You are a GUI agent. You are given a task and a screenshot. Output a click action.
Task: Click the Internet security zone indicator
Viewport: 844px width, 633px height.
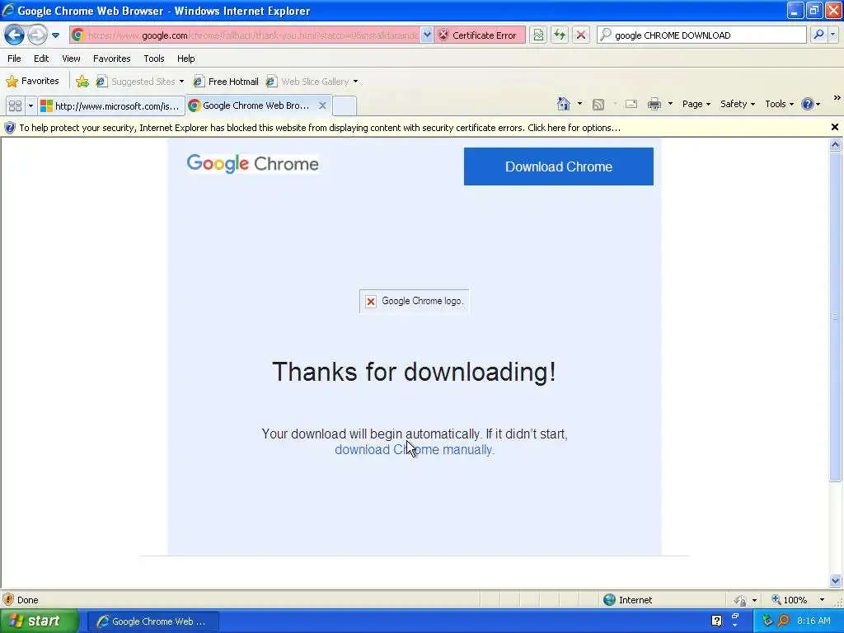627,600
